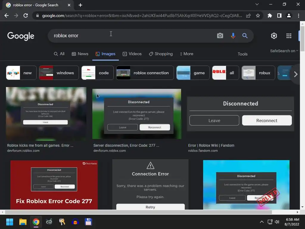Open the Server disconnection Error Code 277 image
Screen dimensions: 305x229
tap(136, 114)
